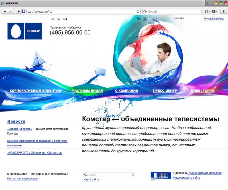This screenshot has width=228, height=190.
Task: Click the browser forward arrow button
Action: coord(11,11)
